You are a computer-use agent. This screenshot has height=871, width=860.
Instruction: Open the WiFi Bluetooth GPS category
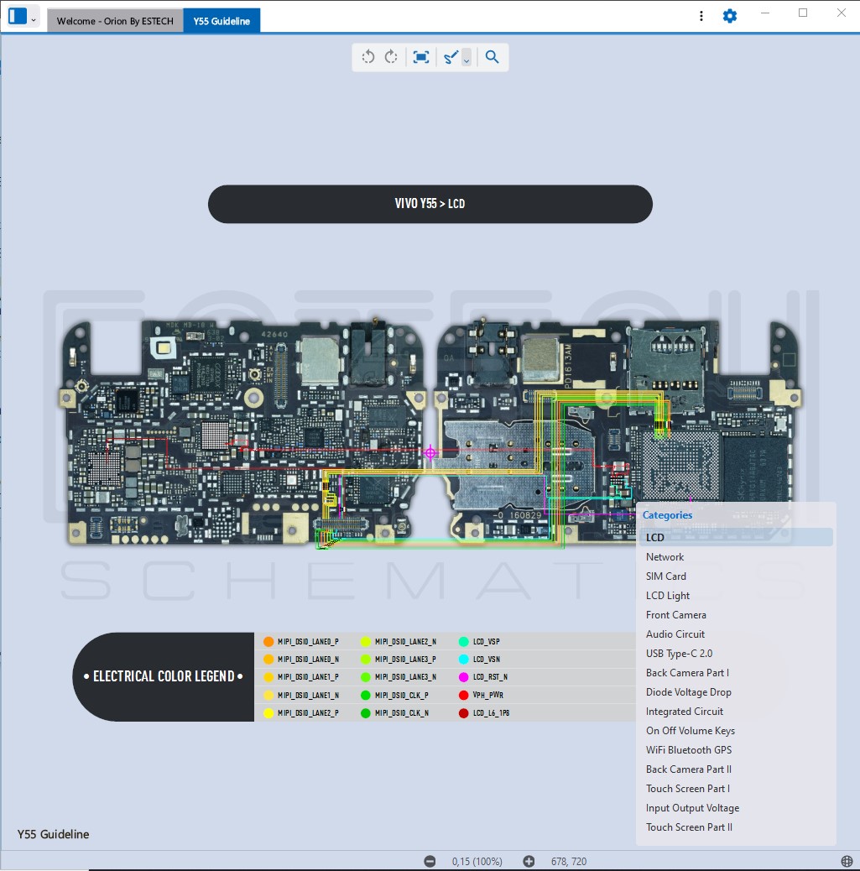[736, 750]
